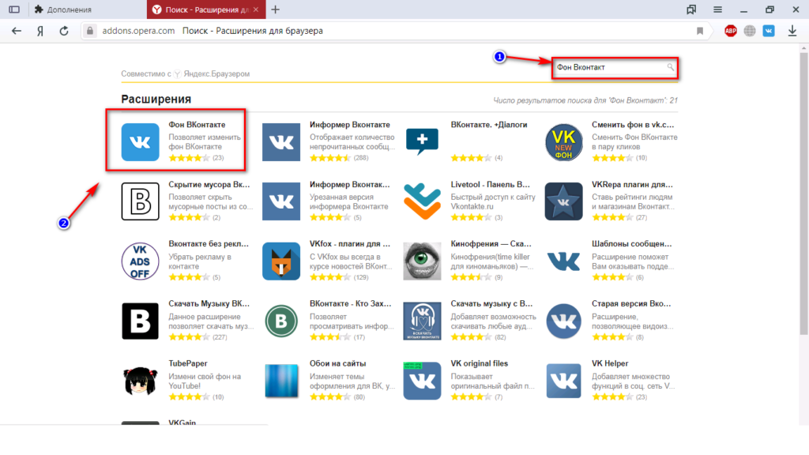Click the search field containing Фон Вконтакт
The width and height of the screenshot is (809, 455).
615,68
